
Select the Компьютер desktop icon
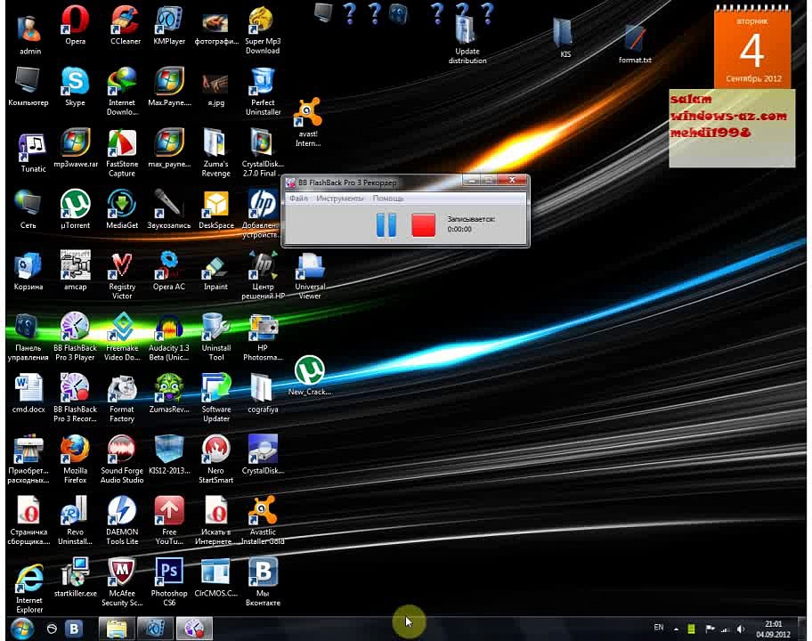(28, 87)
